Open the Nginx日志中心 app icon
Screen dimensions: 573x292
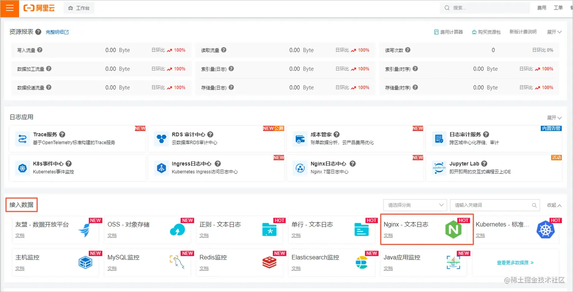click(x=300, y=168)
